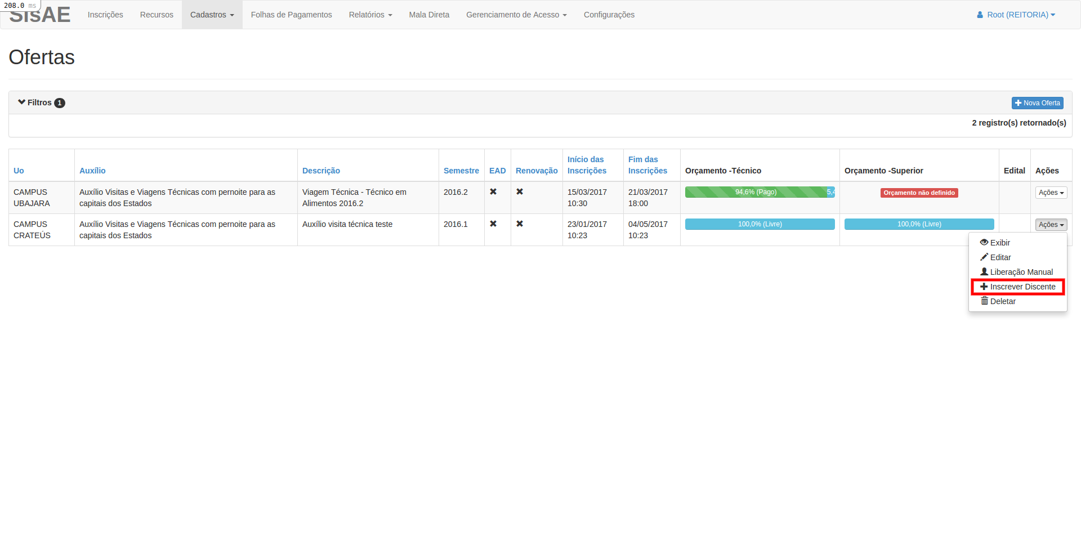Click Renovação X icon in CAMPUS UBAJARA row
The width and height of the screenshot is (1081, 544).
[x=520, y=191]
